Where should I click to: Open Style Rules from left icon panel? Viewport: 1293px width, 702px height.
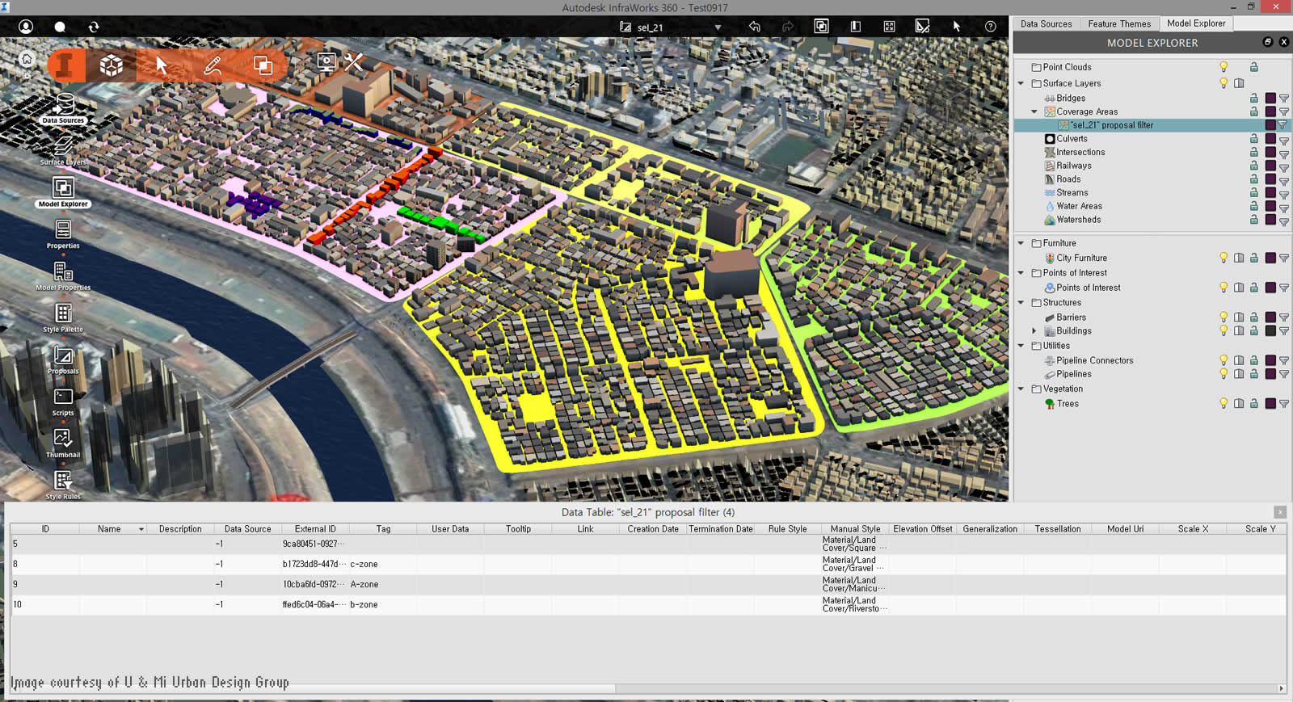(63, 486)
